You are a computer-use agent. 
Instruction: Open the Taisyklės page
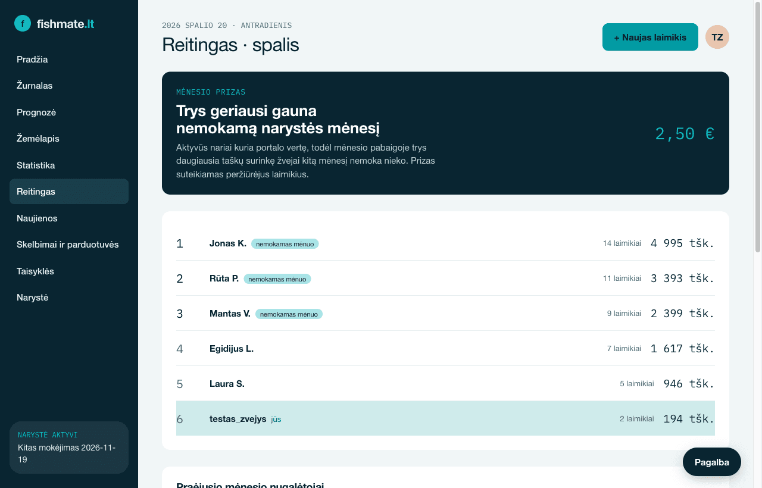click(x=69, y=271)
